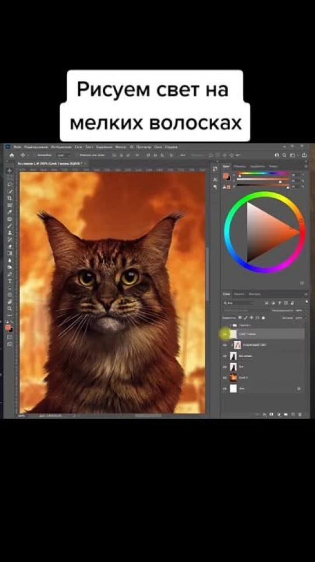Select the Clone Stamp tool
315x562 pixels.
click(9, 233)
